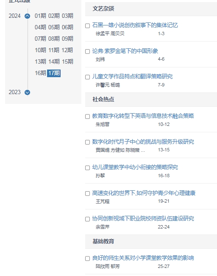Collapse the 2024 year issue list
Image resolution: width=217 pixels, height=276 pixels.
click(x=27, y=16)
